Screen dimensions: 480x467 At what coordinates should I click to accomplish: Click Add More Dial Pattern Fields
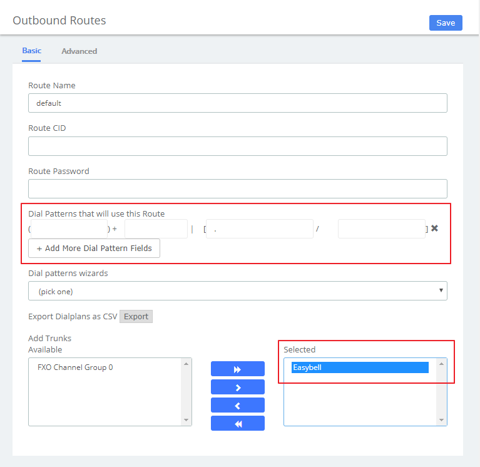(94, 248)
